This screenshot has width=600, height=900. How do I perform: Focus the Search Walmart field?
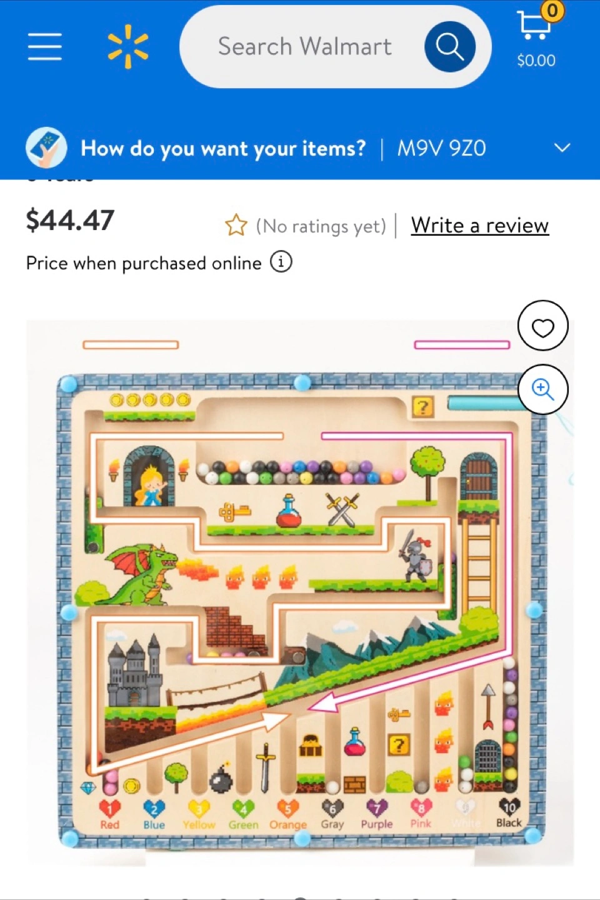304,46
